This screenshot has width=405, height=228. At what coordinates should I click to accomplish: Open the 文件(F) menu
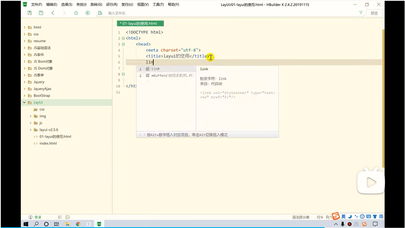[x=36, y=4]
